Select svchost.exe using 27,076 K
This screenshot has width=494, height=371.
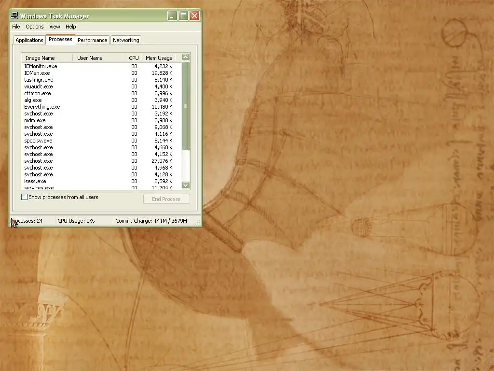[x=101, y=161]
